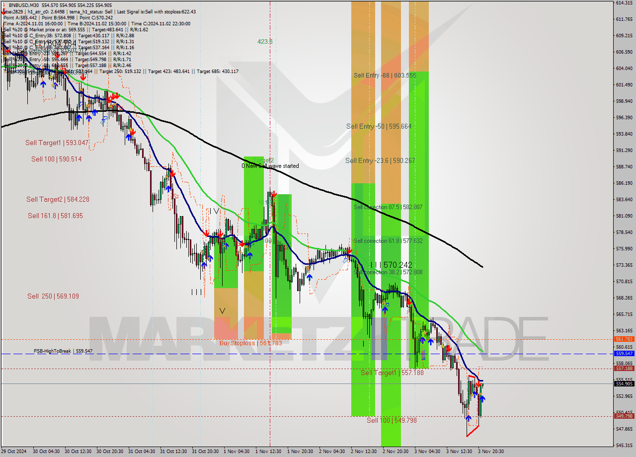Select 'Sell 100 | 590.514' label
This screenshot has width=636, height=457.
57,159
